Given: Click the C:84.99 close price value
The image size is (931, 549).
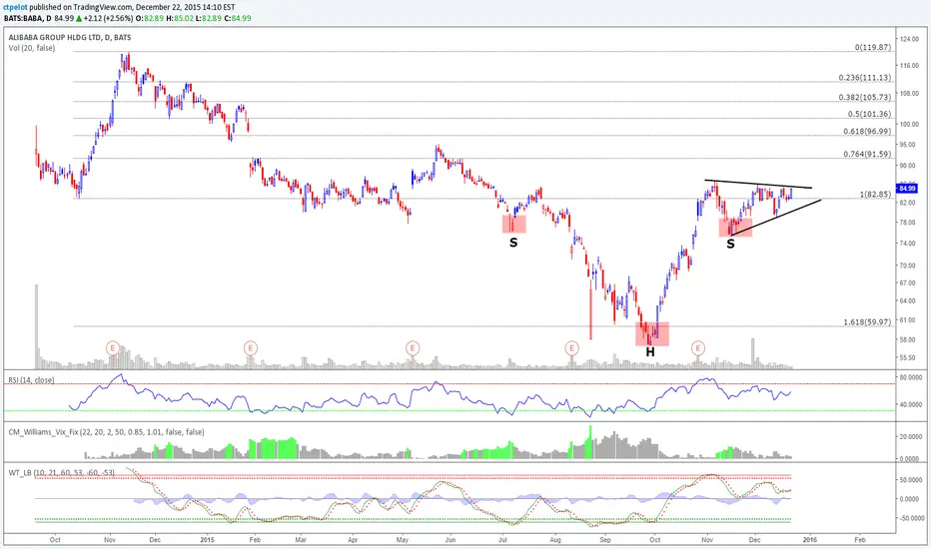Looking at the screenshot, I should click(x=237, y=18).
